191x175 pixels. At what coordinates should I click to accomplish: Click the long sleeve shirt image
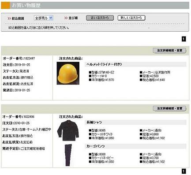[x=68, y=130]
